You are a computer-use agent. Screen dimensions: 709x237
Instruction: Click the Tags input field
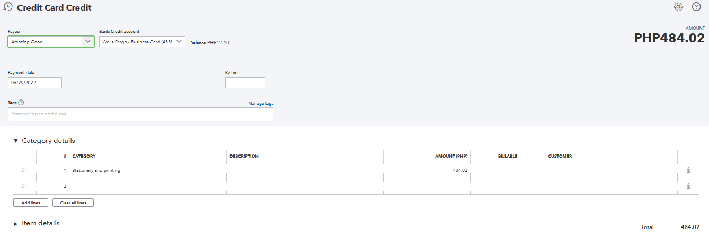(x=140, y=114)
